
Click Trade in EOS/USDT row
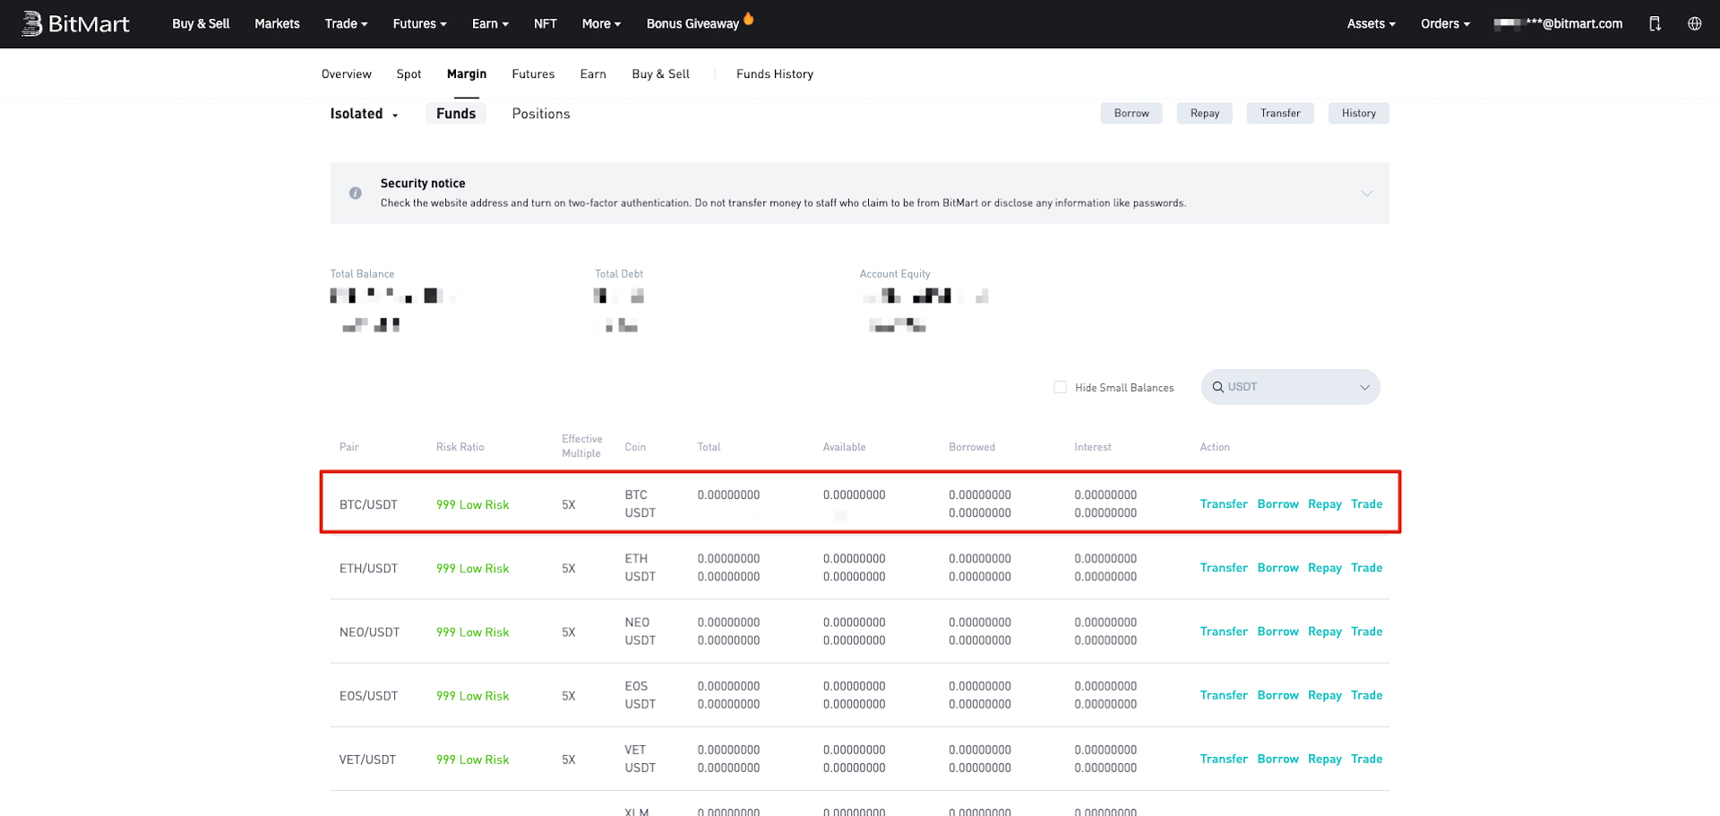tap(1367, 695)
